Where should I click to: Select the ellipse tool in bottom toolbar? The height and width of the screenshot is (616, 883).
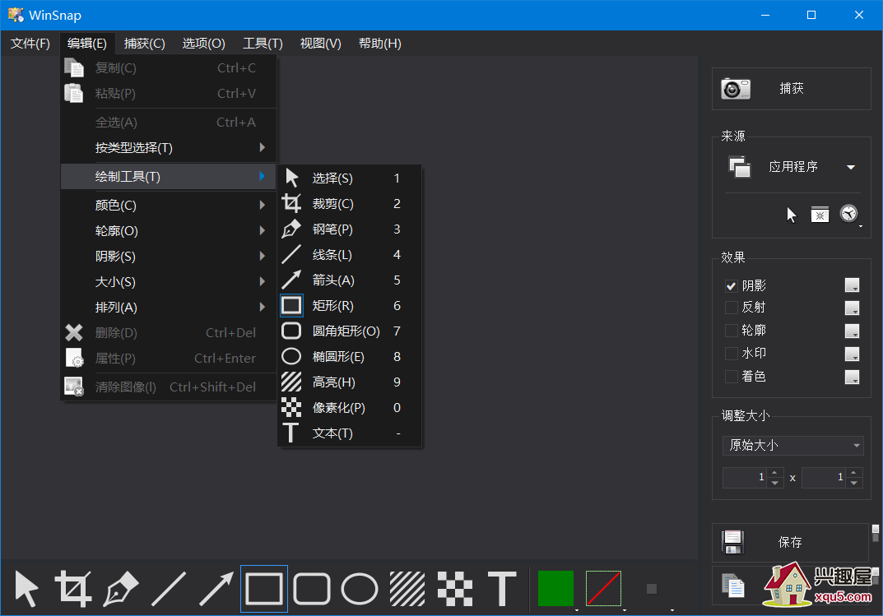[360, 589]
